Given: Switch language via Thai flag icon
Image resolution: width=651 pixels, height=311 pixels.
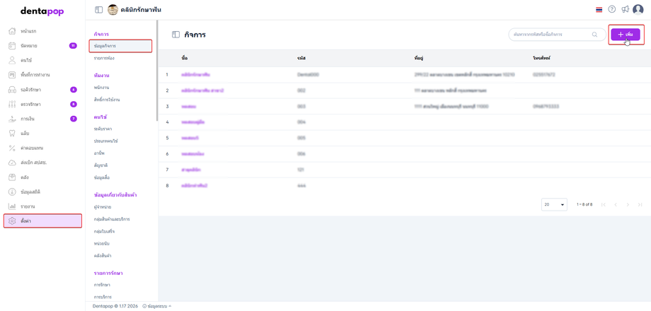Looking at the screenshot, I should click(599, 9).
